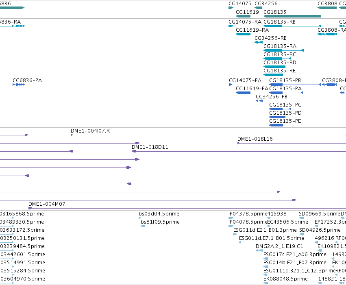Viewport: 346px width, 285px height.
Task: Select transcript CG18135-RD
Action: (280, 63)
